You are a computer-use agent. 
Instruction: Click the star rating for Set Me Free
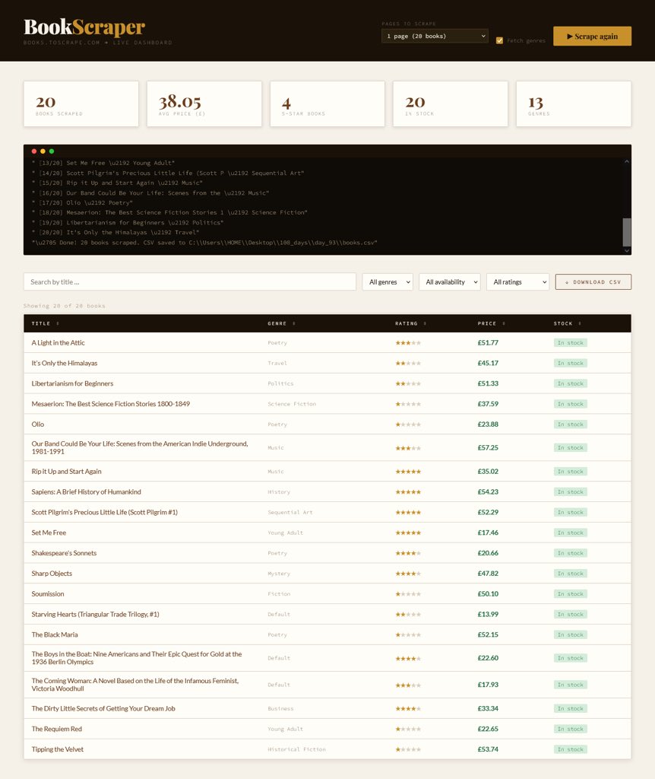tap(408, 533)
